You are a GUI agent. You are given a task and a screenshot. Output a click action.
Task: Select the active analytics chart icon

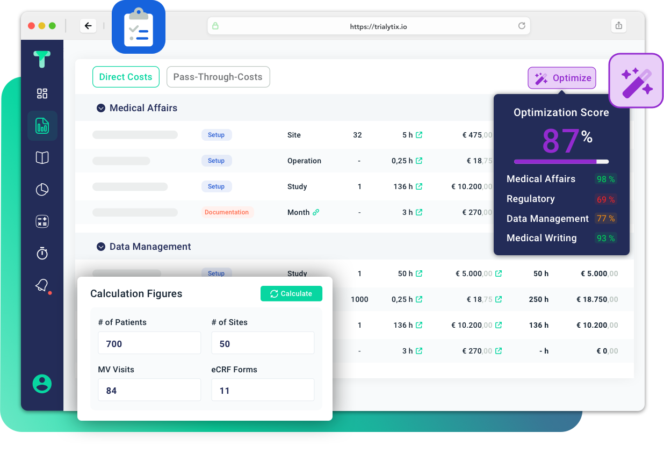tap(42, 125)
